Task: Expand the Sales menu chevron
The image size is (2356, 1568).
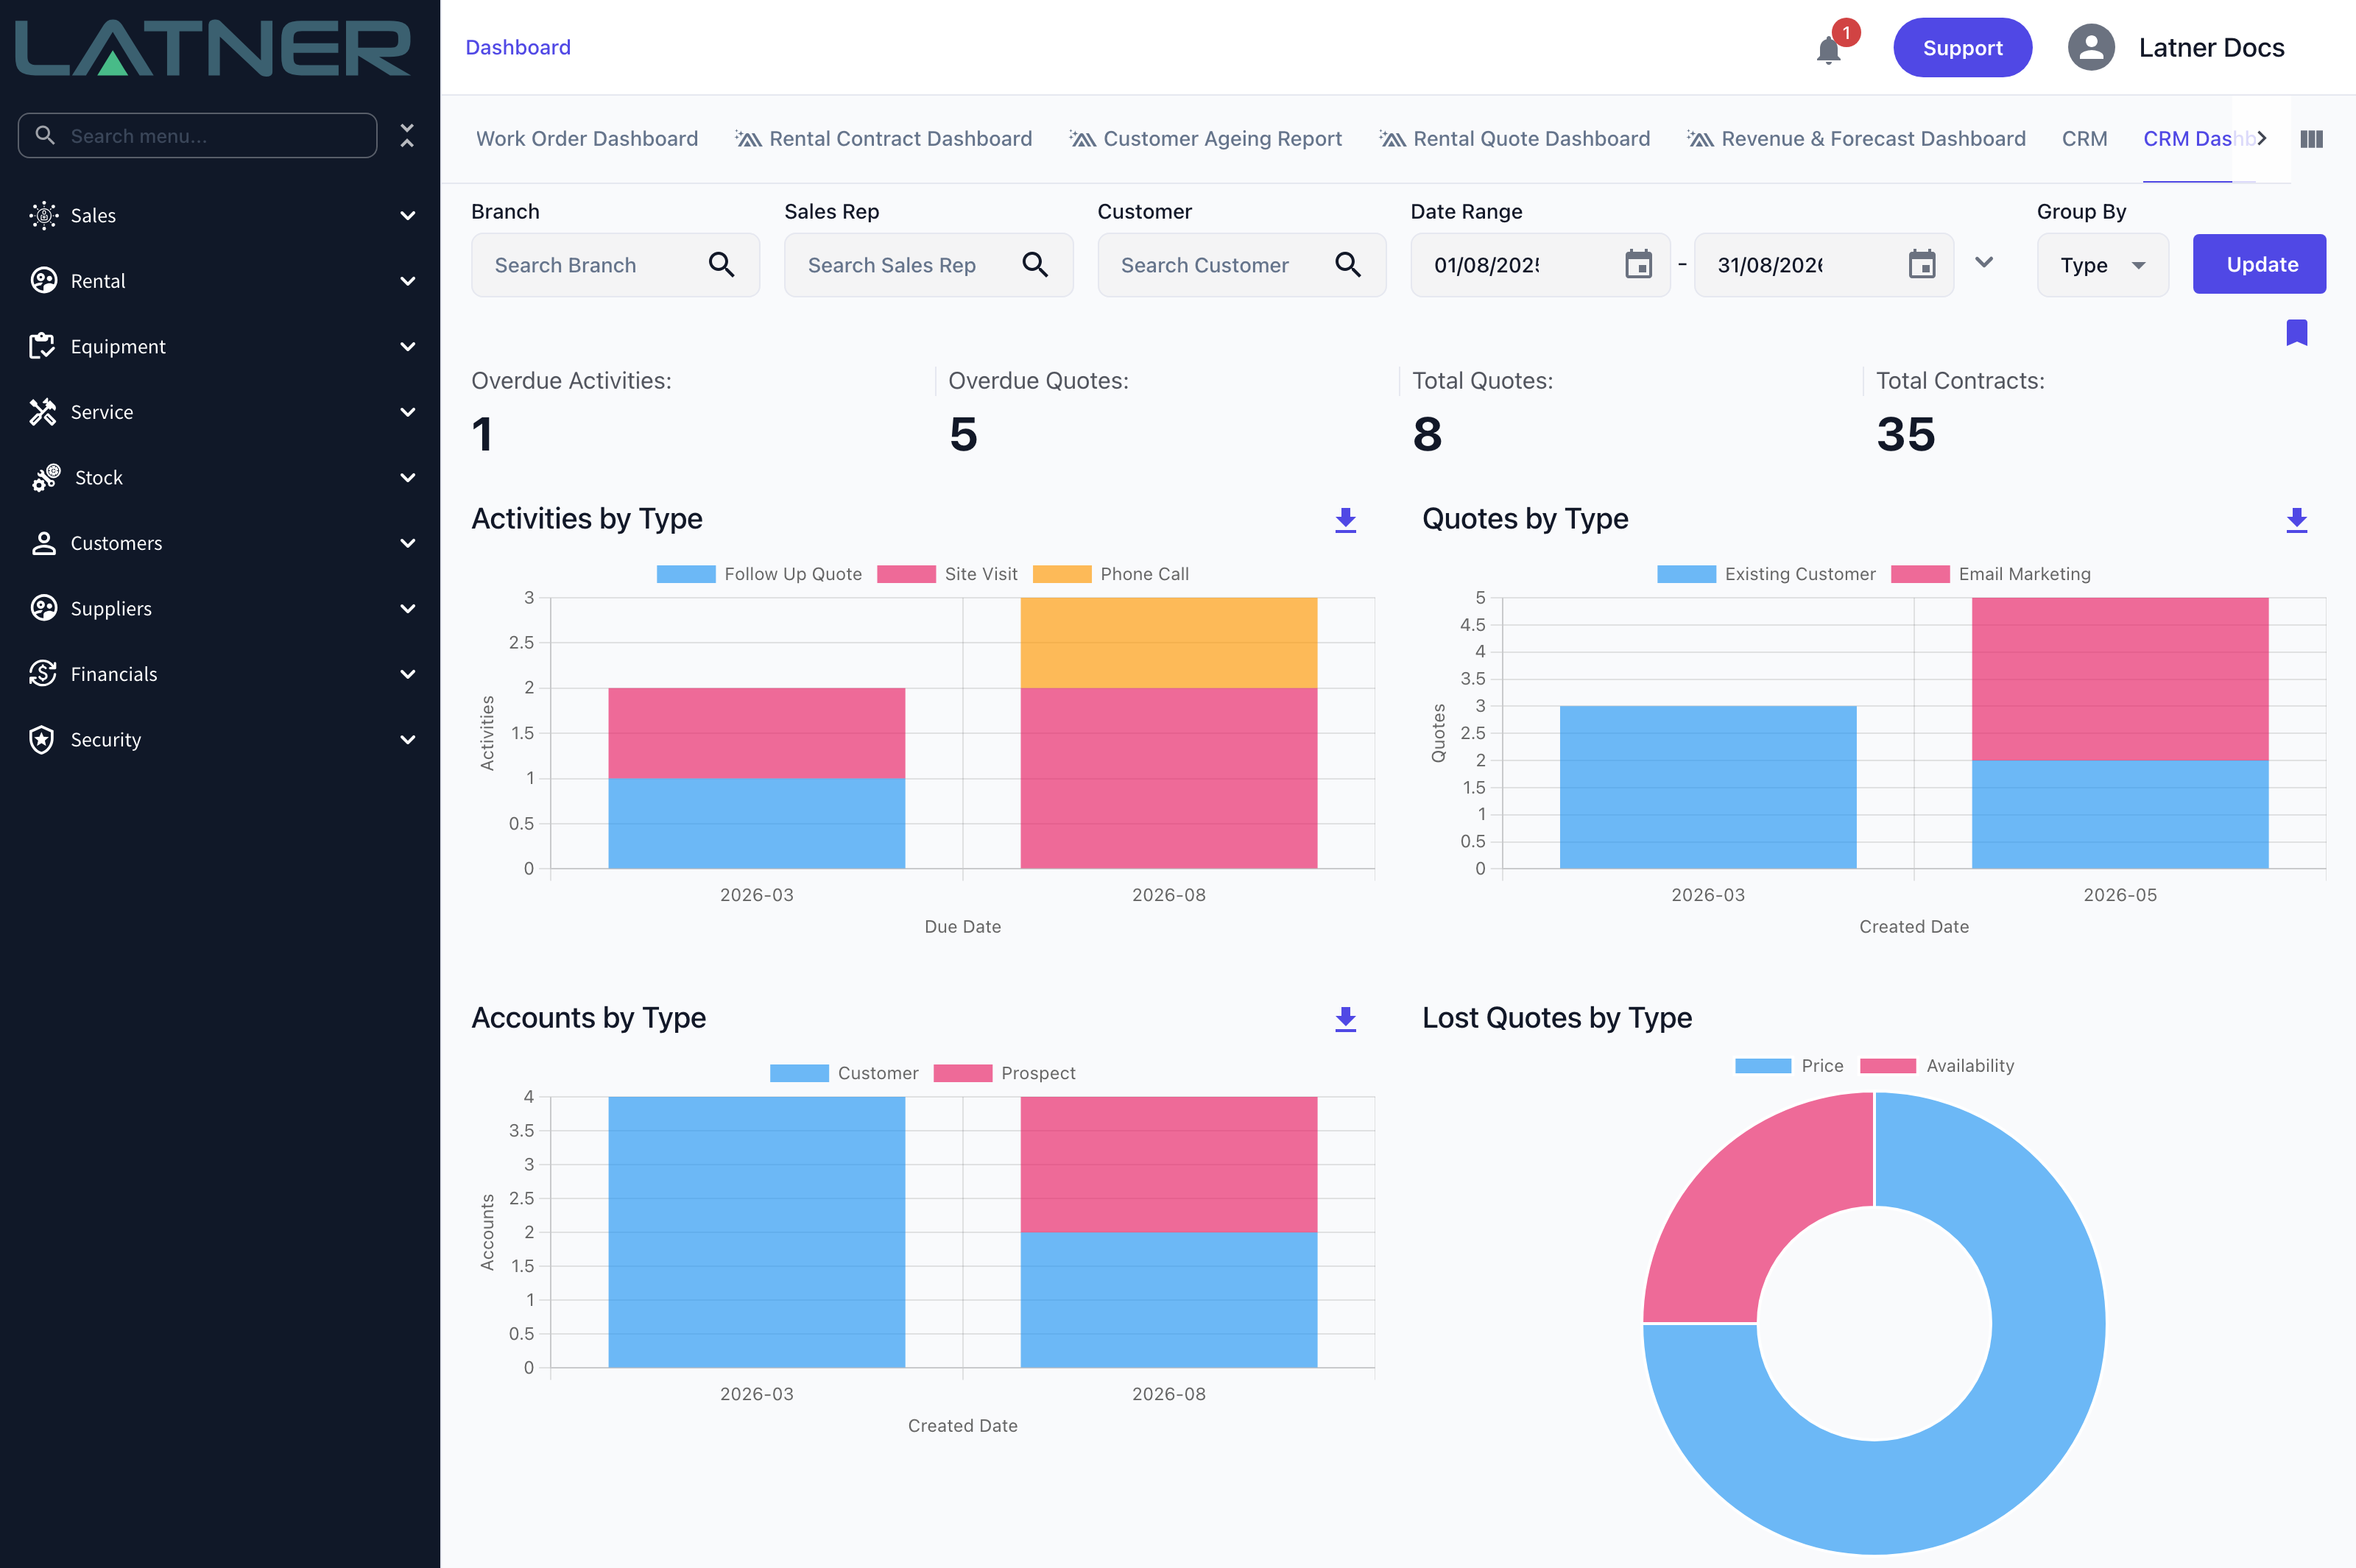Action: 408,215
